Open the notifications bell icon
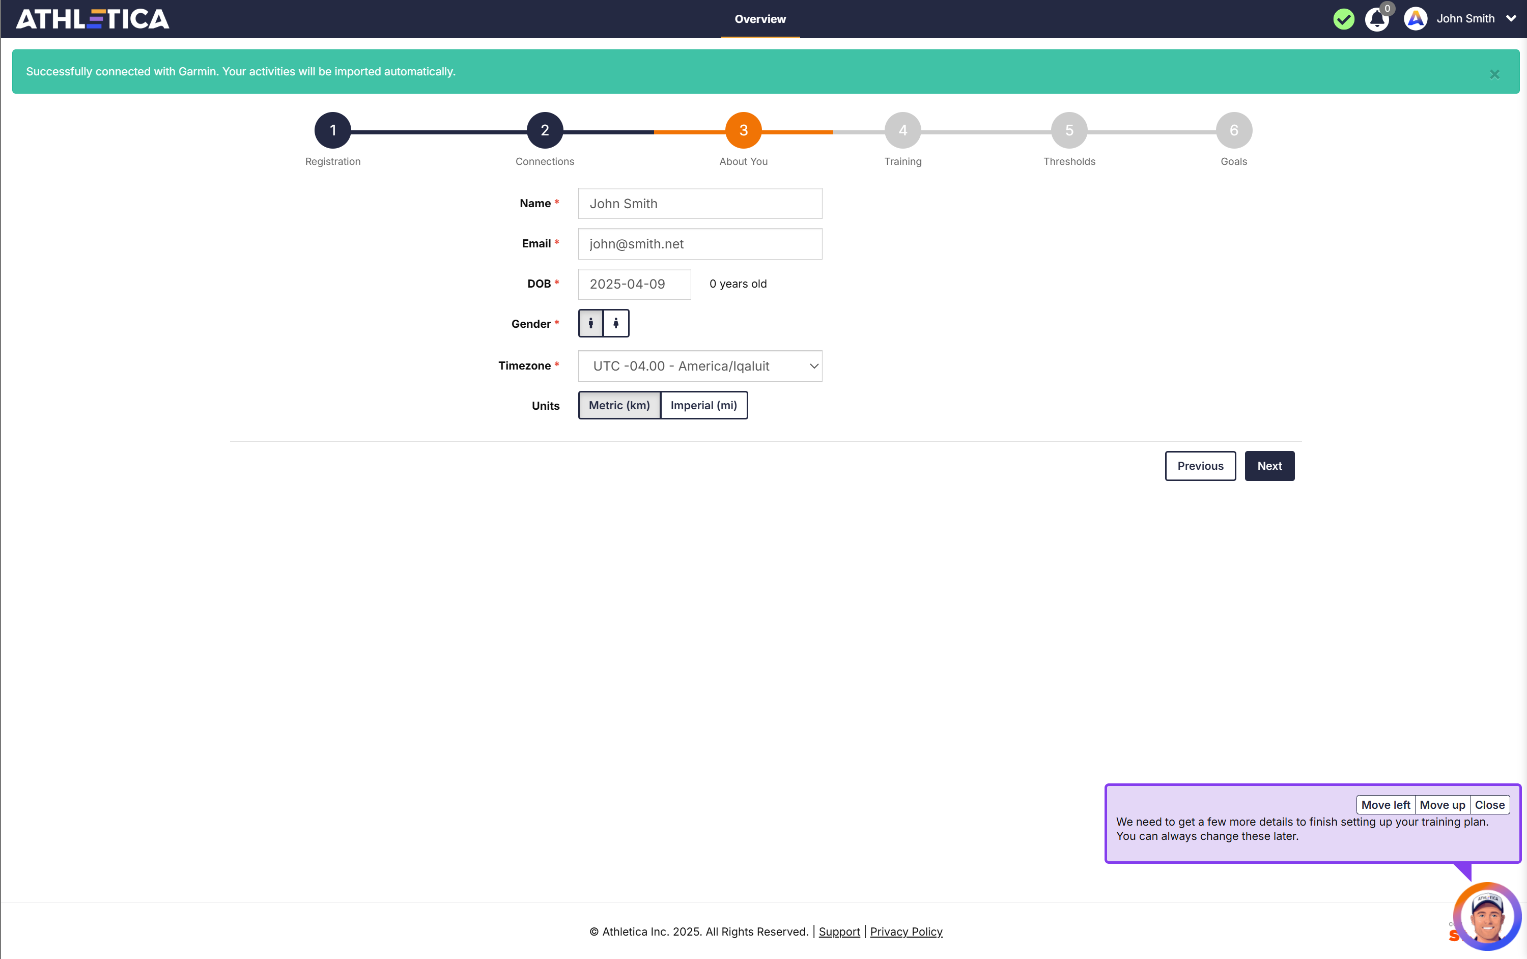The image size is (1527, 959). (1377, 19)
